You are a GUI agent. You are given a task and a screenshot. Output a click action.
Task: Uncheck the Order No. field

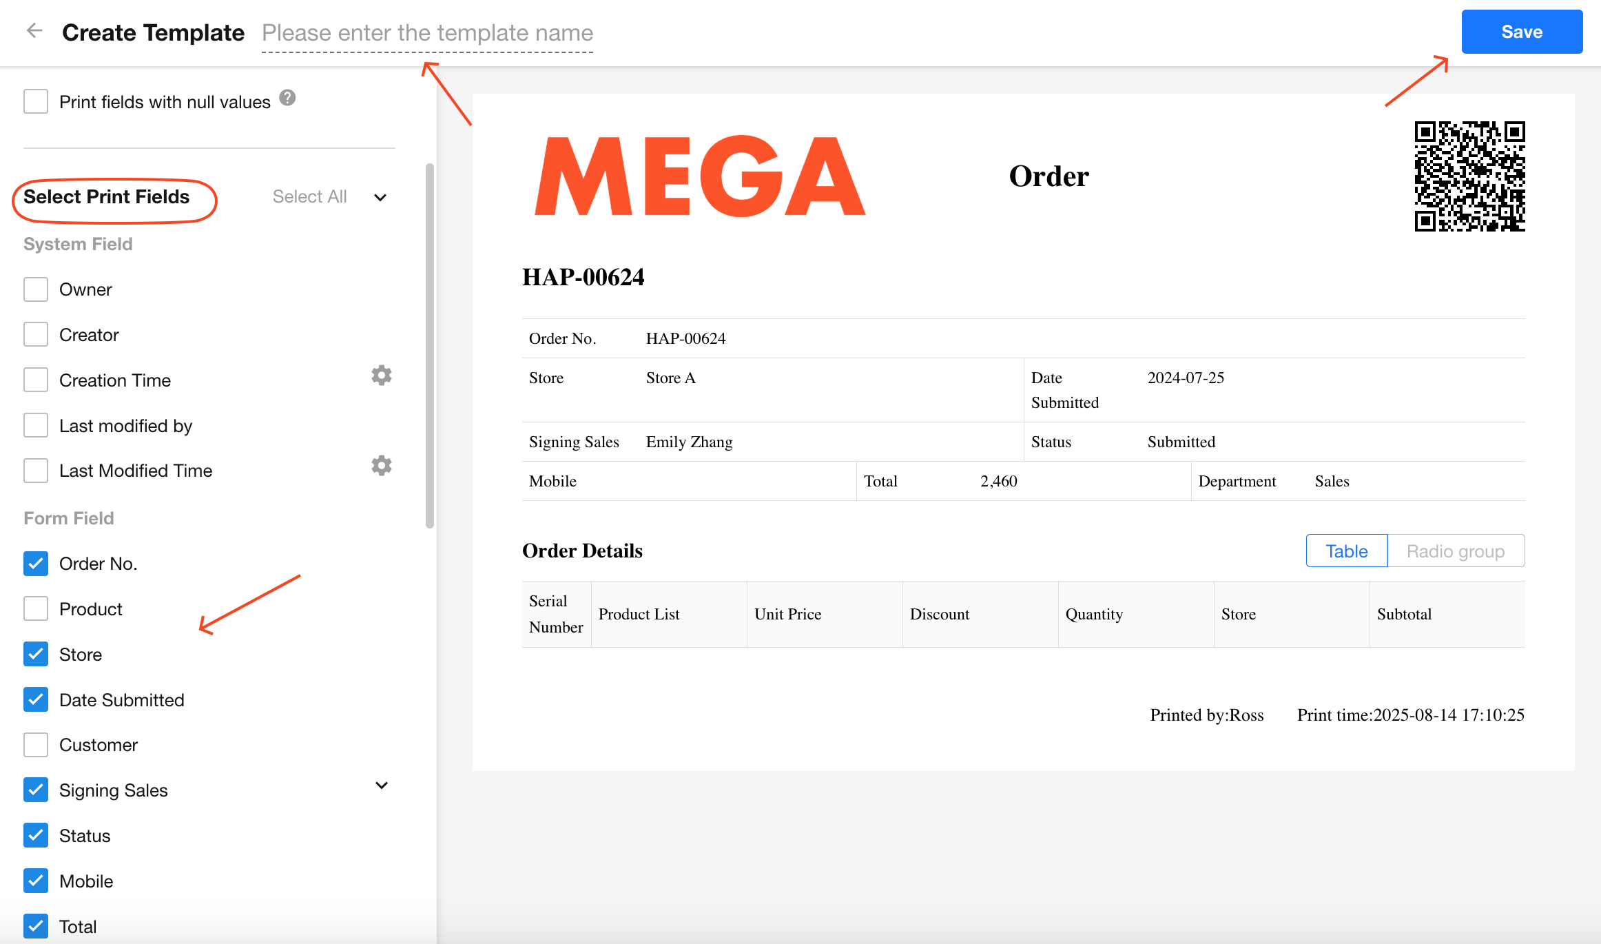tap(36, 564)
